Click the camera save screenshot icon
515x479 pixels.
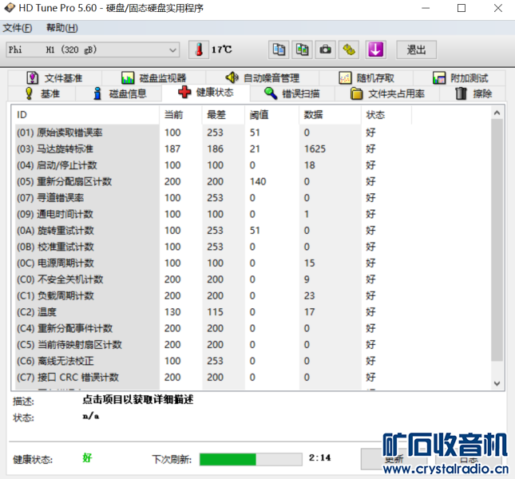[x=326, y=50]
